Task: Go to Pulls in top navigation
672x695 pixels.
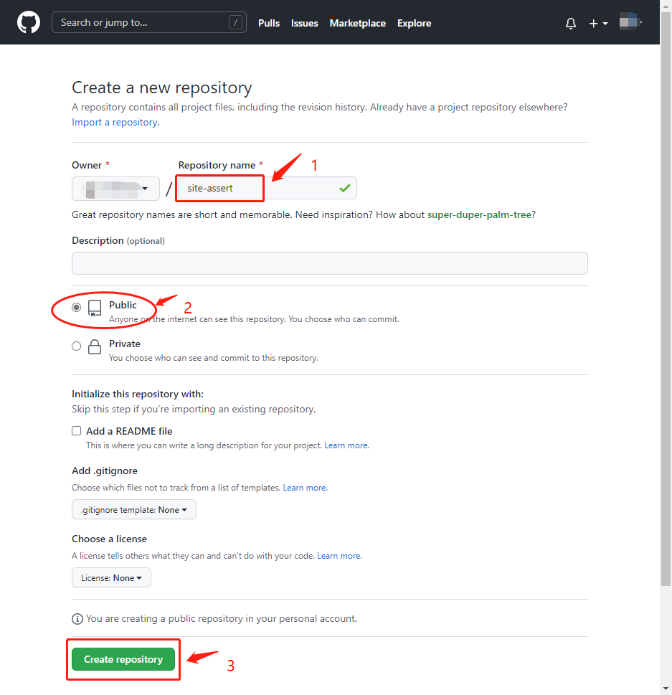Action: click(x=269, y=23)
